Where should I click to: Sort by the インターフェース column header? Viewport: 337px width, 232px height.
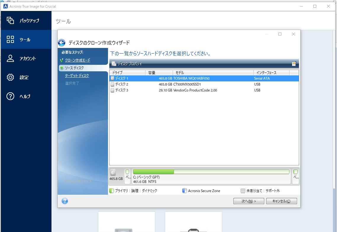pyautogui.click(x=271, y=73)
